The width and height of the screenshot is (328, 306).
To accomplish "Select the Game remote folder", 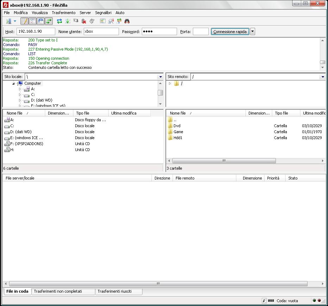I will point(178,132).
